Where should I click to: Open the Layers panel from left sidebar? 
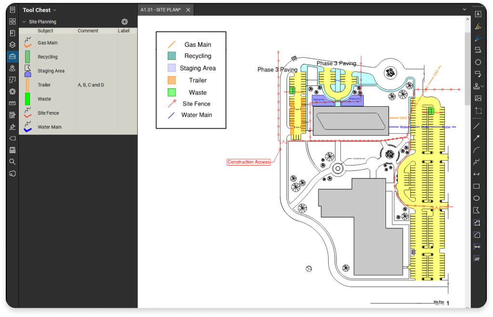tap(13, 44)
